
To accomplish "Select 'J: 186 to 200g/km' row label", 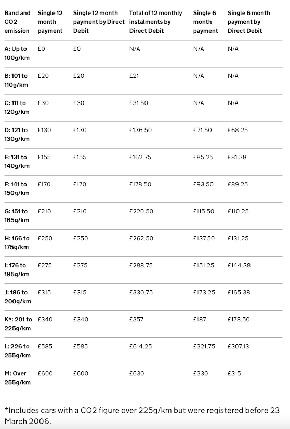I will [x=18, y=297].
